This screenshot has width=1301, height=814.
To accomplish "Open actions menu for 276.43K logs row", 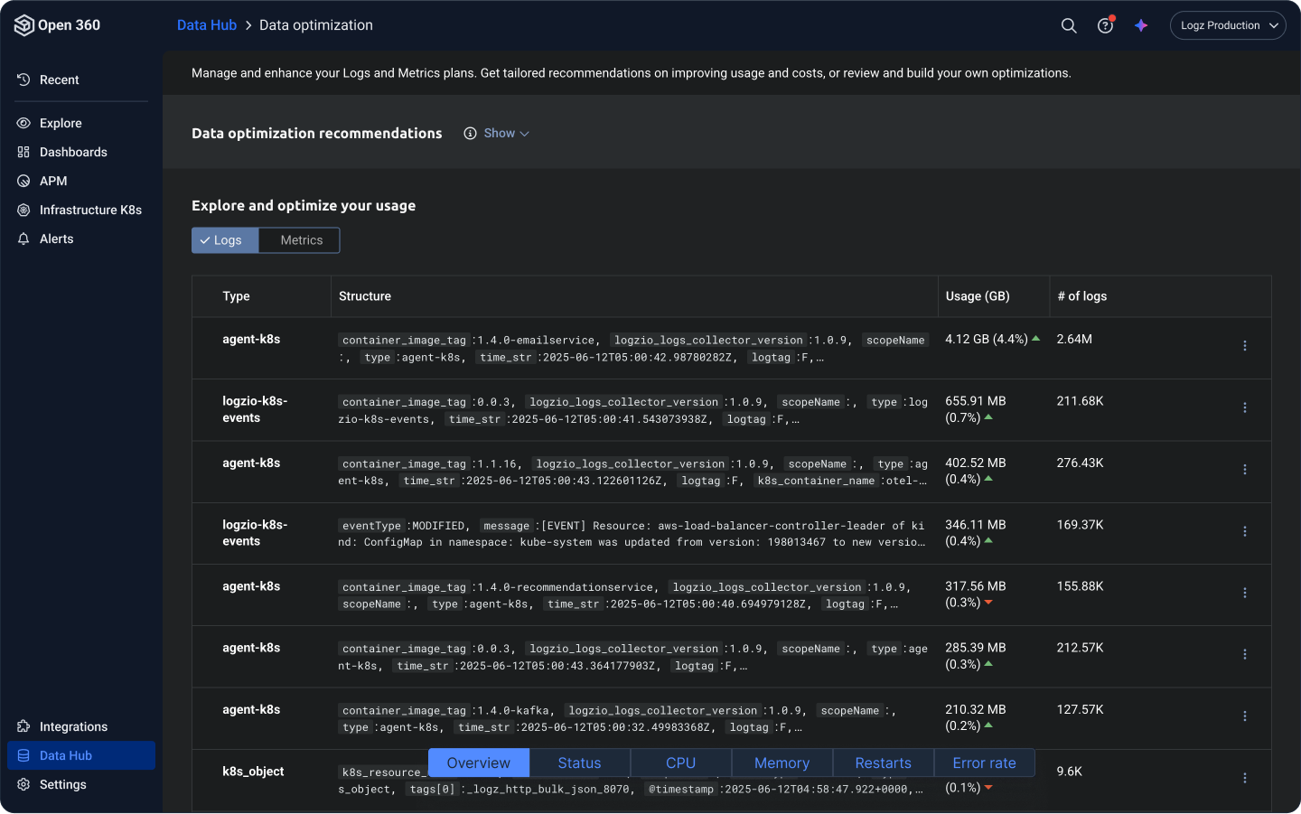I will click(1245, 470).
